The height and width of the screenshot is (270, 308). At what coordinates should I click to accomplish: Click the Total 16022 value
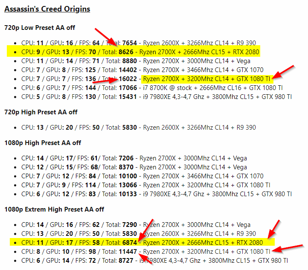(x=128, y=79)
